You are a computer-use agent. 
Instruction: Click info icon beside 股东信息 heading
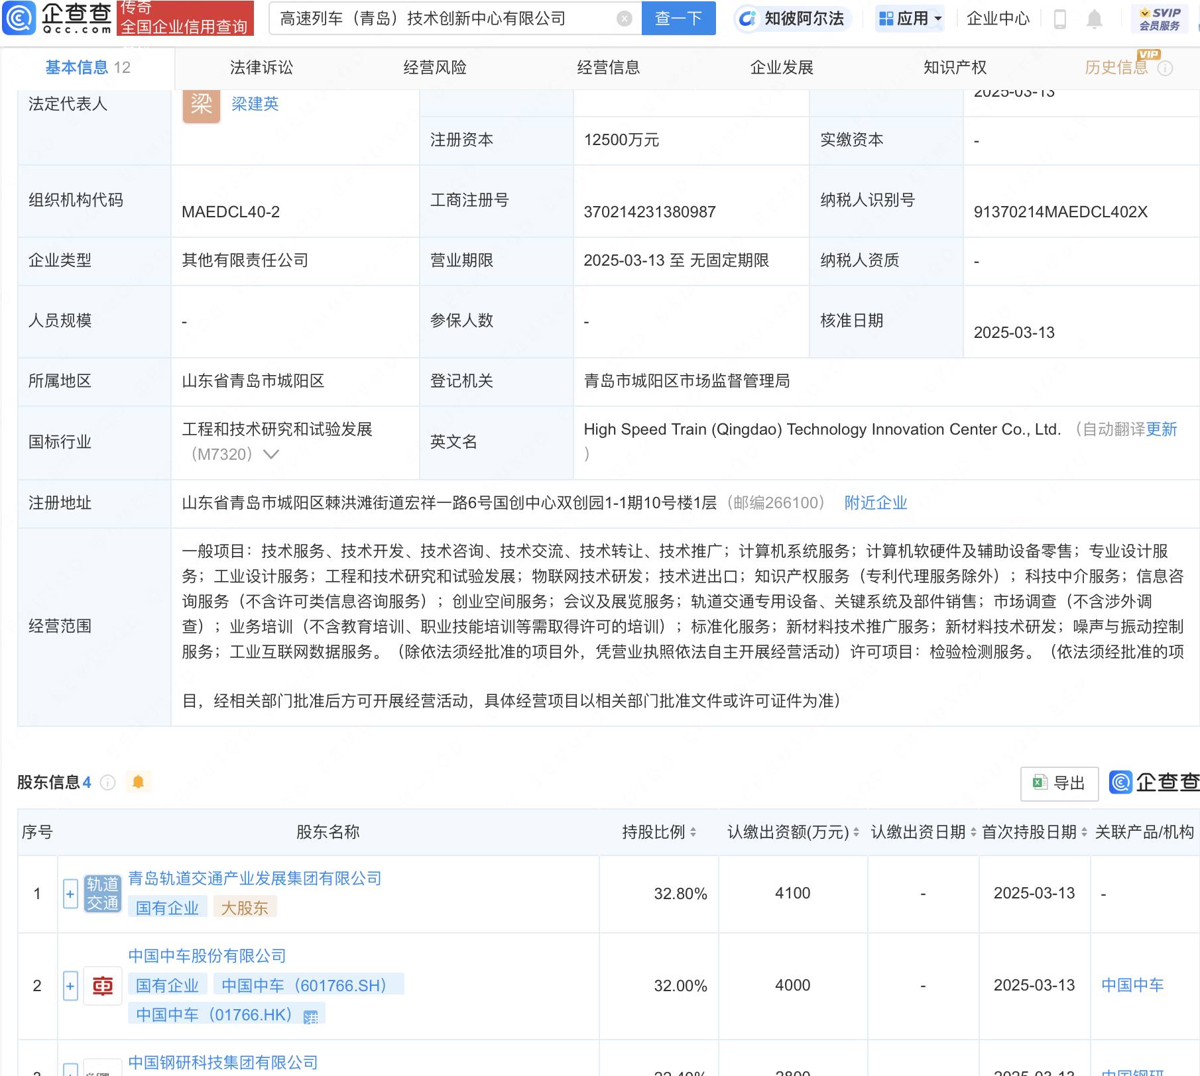click(x=107, y=782)
